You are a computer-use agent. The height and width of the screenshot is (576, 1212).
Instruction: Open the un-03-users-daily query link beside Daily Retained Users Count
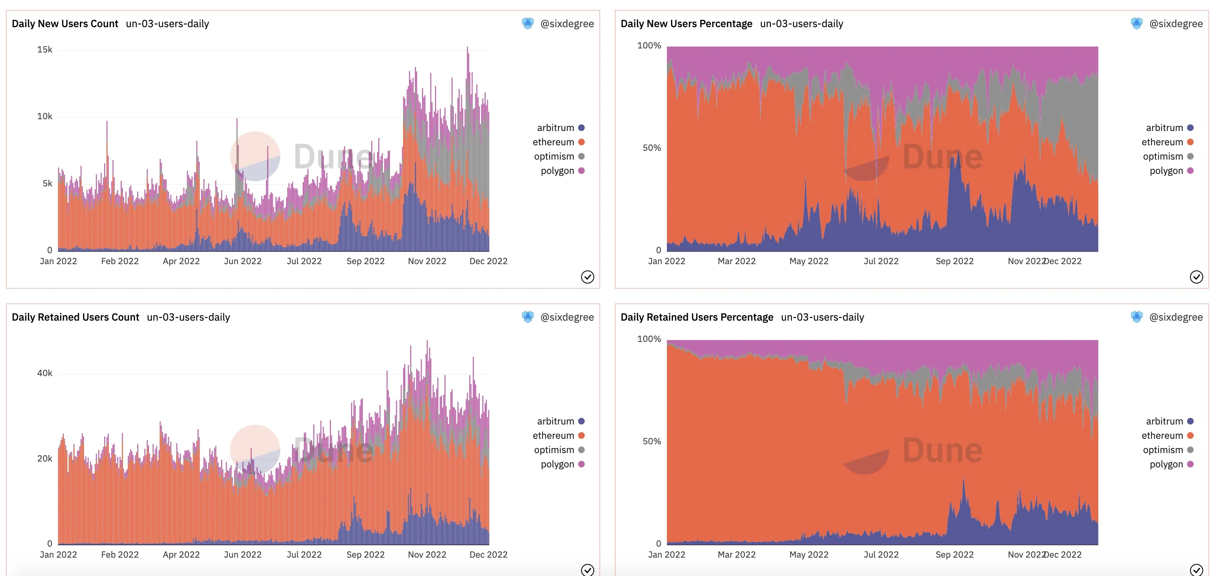[188, 317]
